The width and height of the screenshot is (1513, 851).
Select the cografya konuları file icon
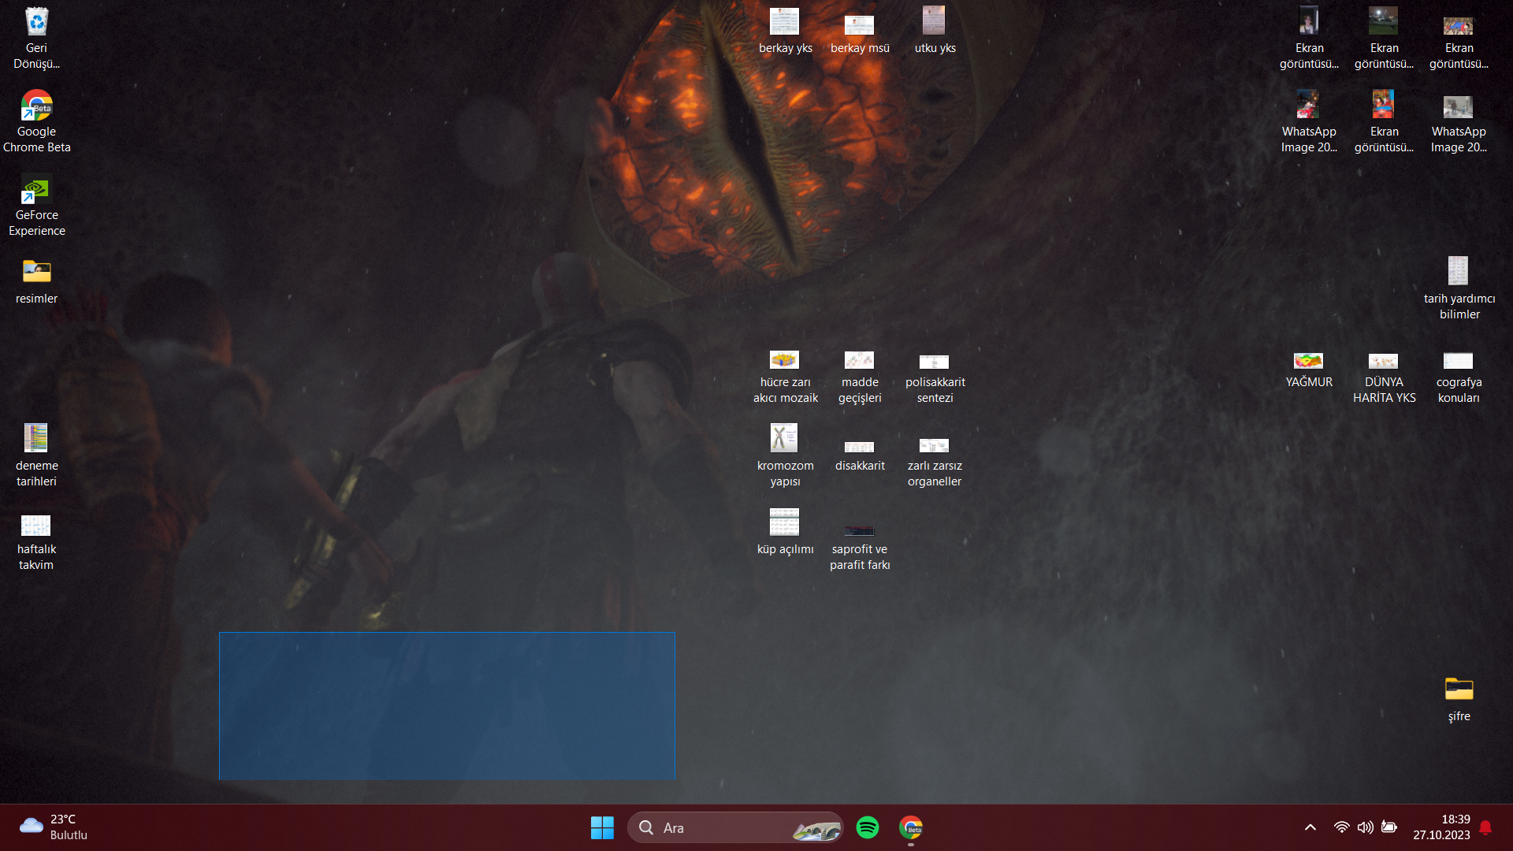pos(1459,377)
